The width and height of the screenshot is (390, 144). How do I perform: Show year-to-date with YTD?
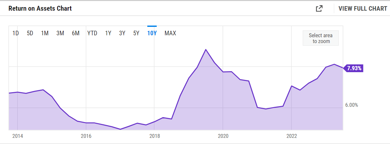point(92,33)
